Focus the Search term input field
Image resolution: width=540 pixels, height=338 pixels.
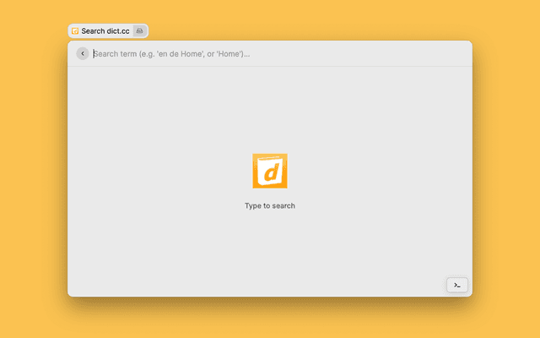pos(270,53)
